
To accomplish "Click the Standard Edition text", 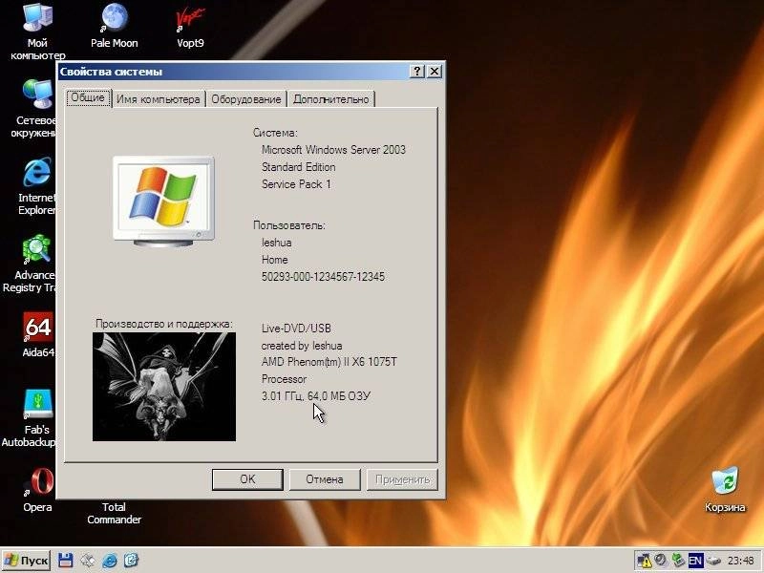I will (x=298, y=167).
